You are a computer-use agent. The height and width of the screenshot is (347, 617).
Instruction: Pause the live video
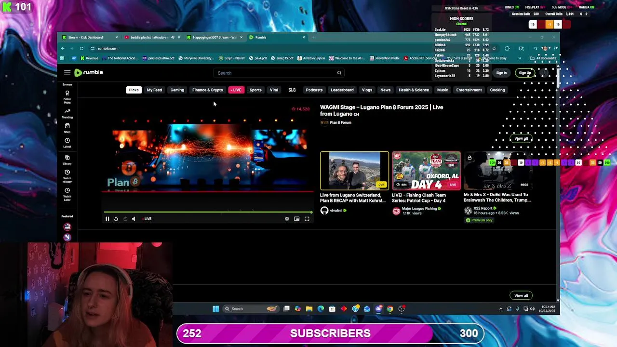pos(107,219)
